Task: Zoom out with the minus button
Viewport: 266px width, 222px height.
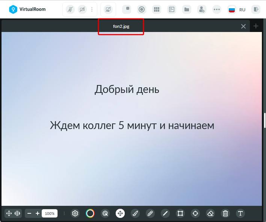Action: tap(29, 213)
